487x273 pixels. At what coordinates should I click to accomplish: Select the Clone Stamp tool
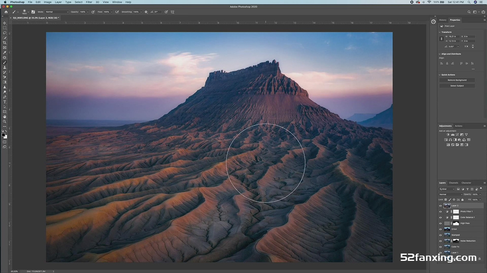point(5,67)
